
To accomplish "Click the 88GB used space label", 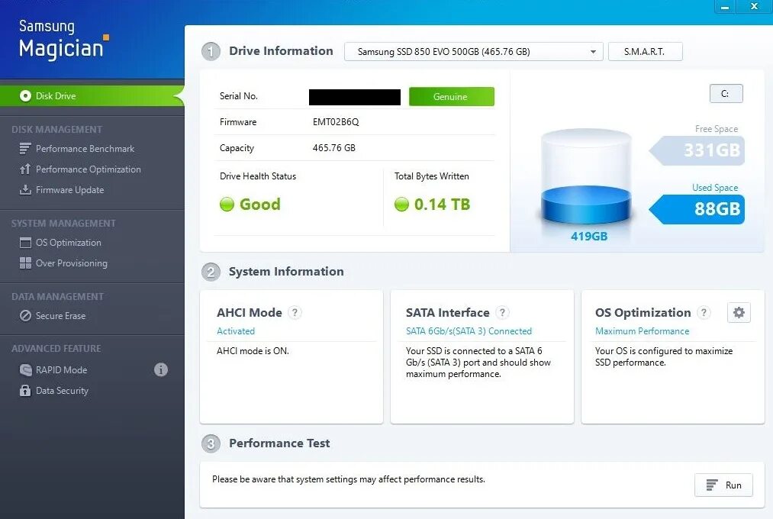I will [697, 209].
